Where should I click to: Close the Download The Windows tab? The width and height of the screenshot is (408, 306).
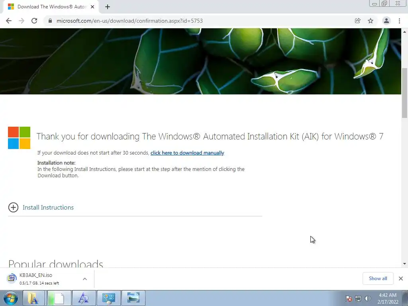(92, 7)
